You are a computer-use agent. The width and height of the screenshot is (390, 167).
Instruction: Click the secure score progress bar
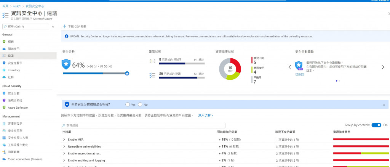(x=96, y=74)
